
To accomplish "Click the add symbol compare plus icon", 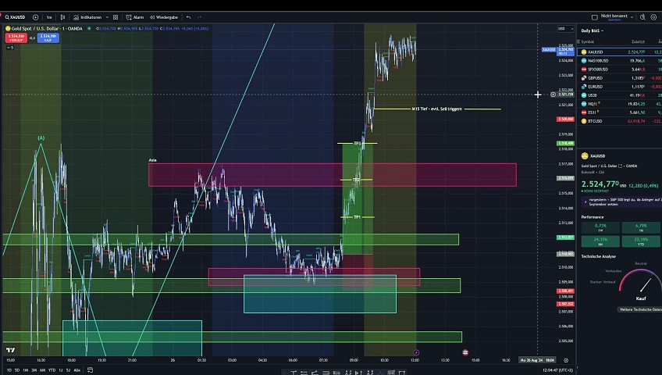I will [x=35, y=16].
